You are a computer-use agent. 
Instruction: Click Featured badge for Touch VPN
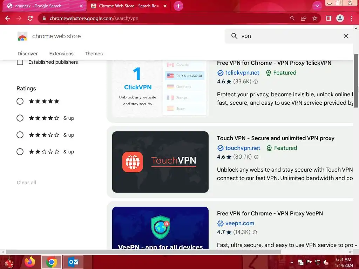pos(282,148)
